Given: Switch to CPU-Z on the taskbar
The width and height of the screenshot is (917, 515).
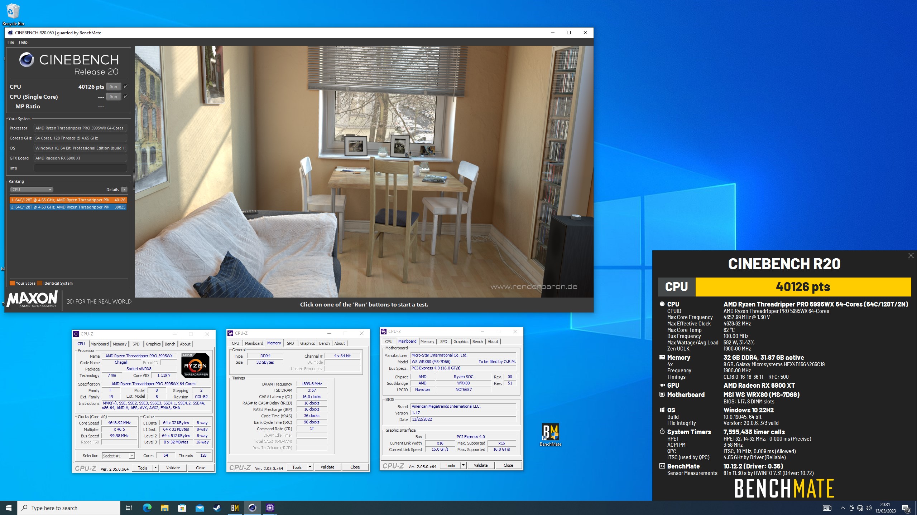Looking at the screenshot, I should 270,508.
